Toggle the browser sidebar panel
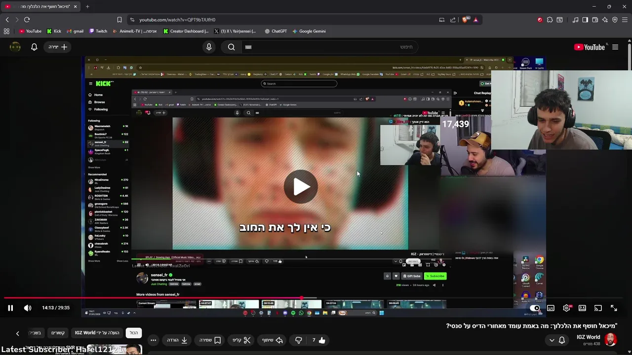 [585, 20]
